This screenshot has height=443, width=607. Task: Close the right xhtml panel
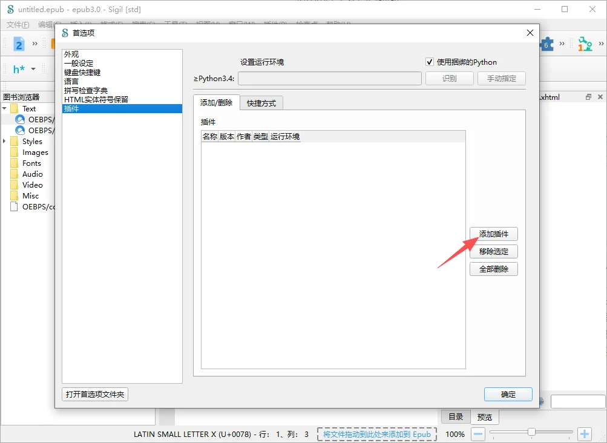pyautogui.click(x=600, y=97)
